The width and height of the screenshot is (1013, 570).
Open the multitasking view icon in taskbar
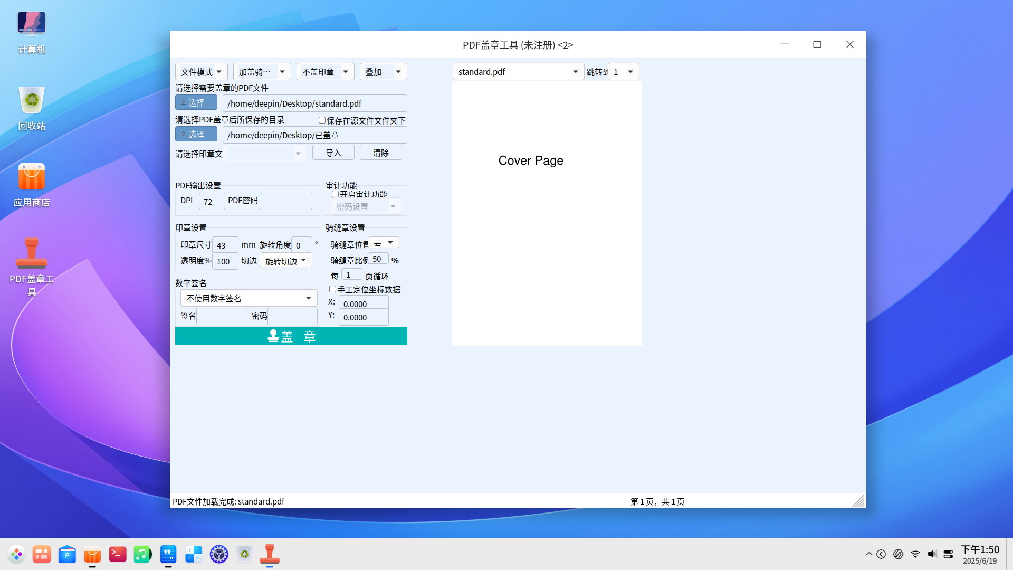click(42, 554)
